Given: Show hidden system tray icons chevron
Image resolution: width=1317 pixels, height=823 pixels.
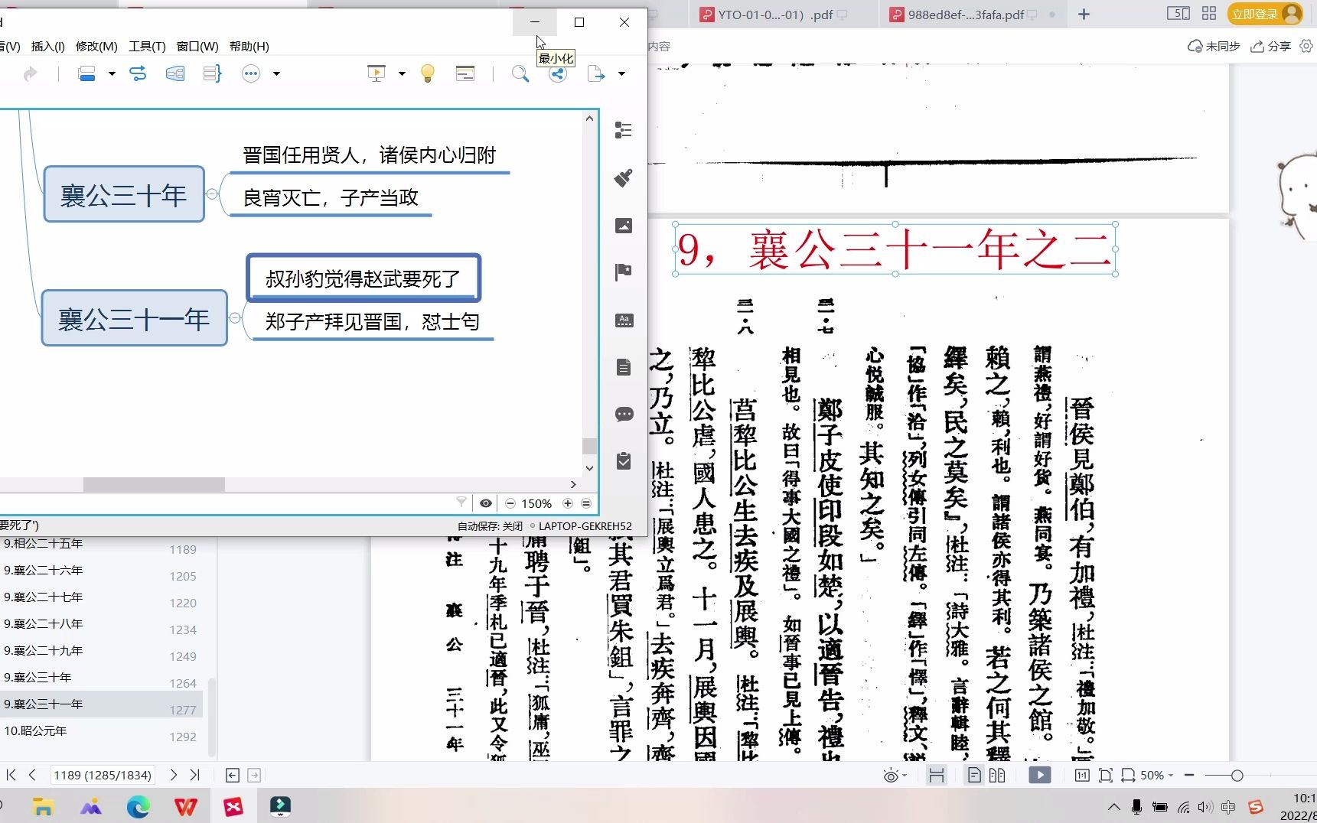Looking at the screenshot, I should 1114,807.
